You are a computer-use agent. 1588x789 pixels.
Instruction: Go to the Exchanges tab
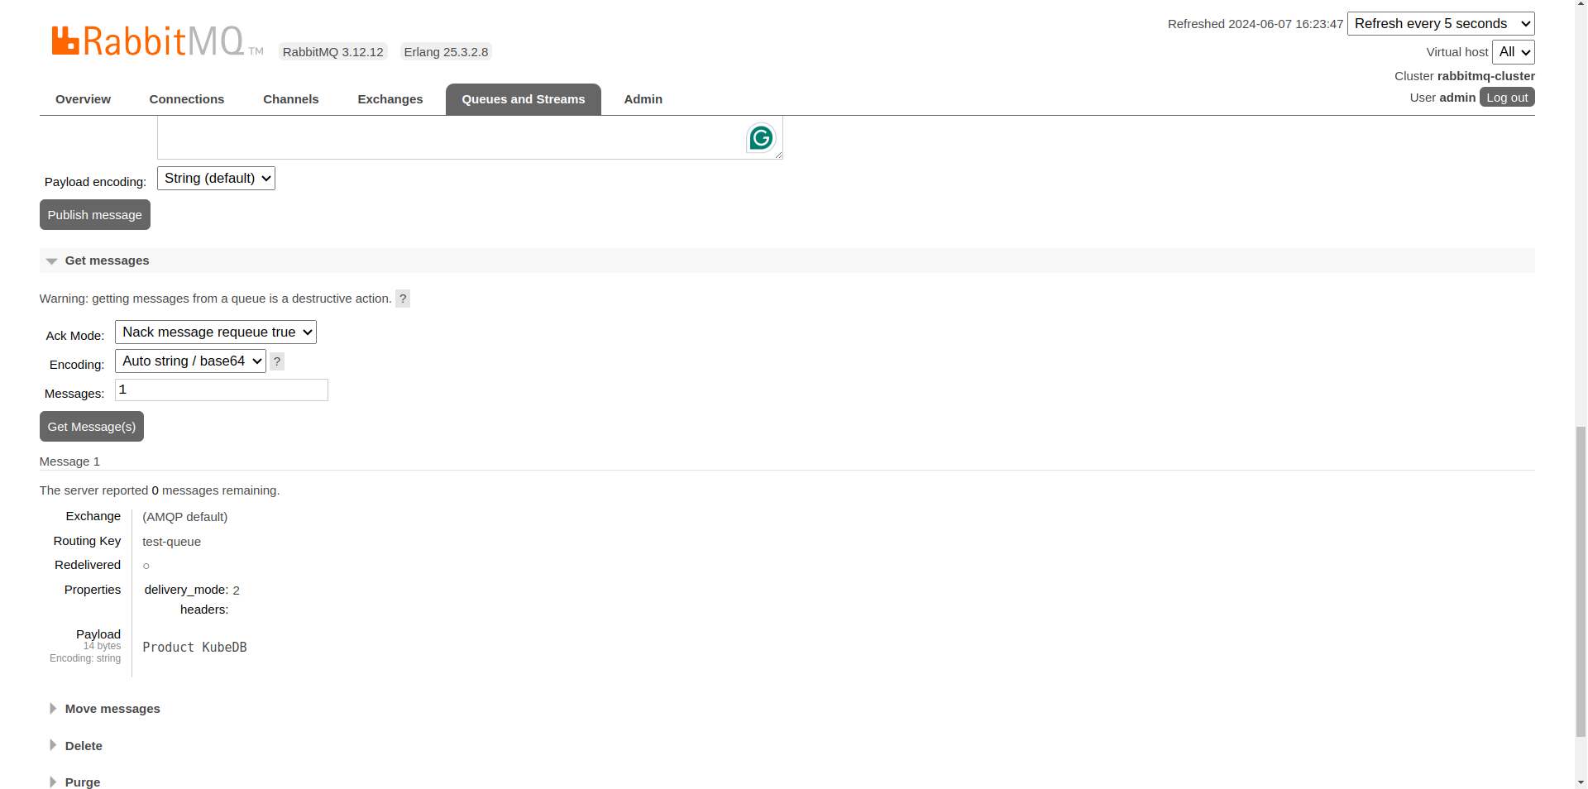tap(390, 99)
